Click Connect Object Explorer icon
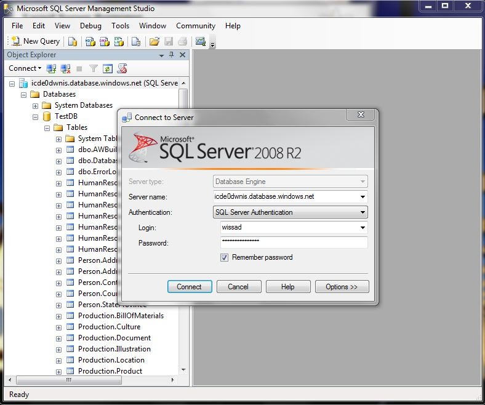 click(51, 69)
